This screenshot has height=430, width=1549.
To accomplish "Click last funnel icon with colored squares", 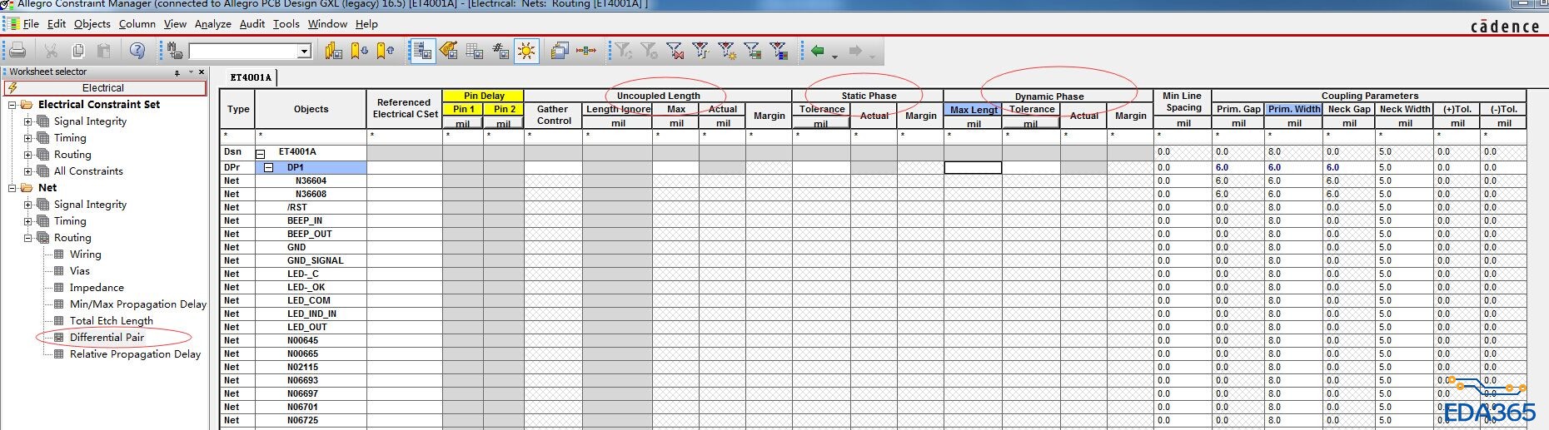I will click(x=779, y=51).
